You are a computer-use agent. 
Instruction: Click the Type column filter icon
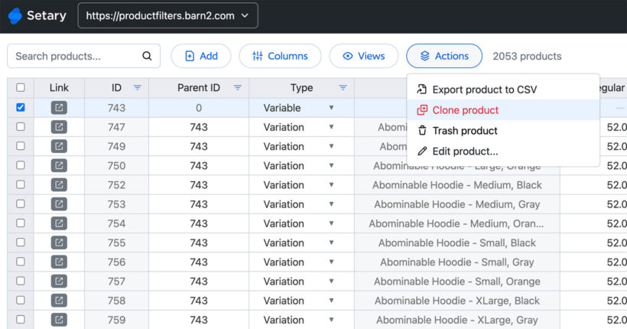pos(343,88)
